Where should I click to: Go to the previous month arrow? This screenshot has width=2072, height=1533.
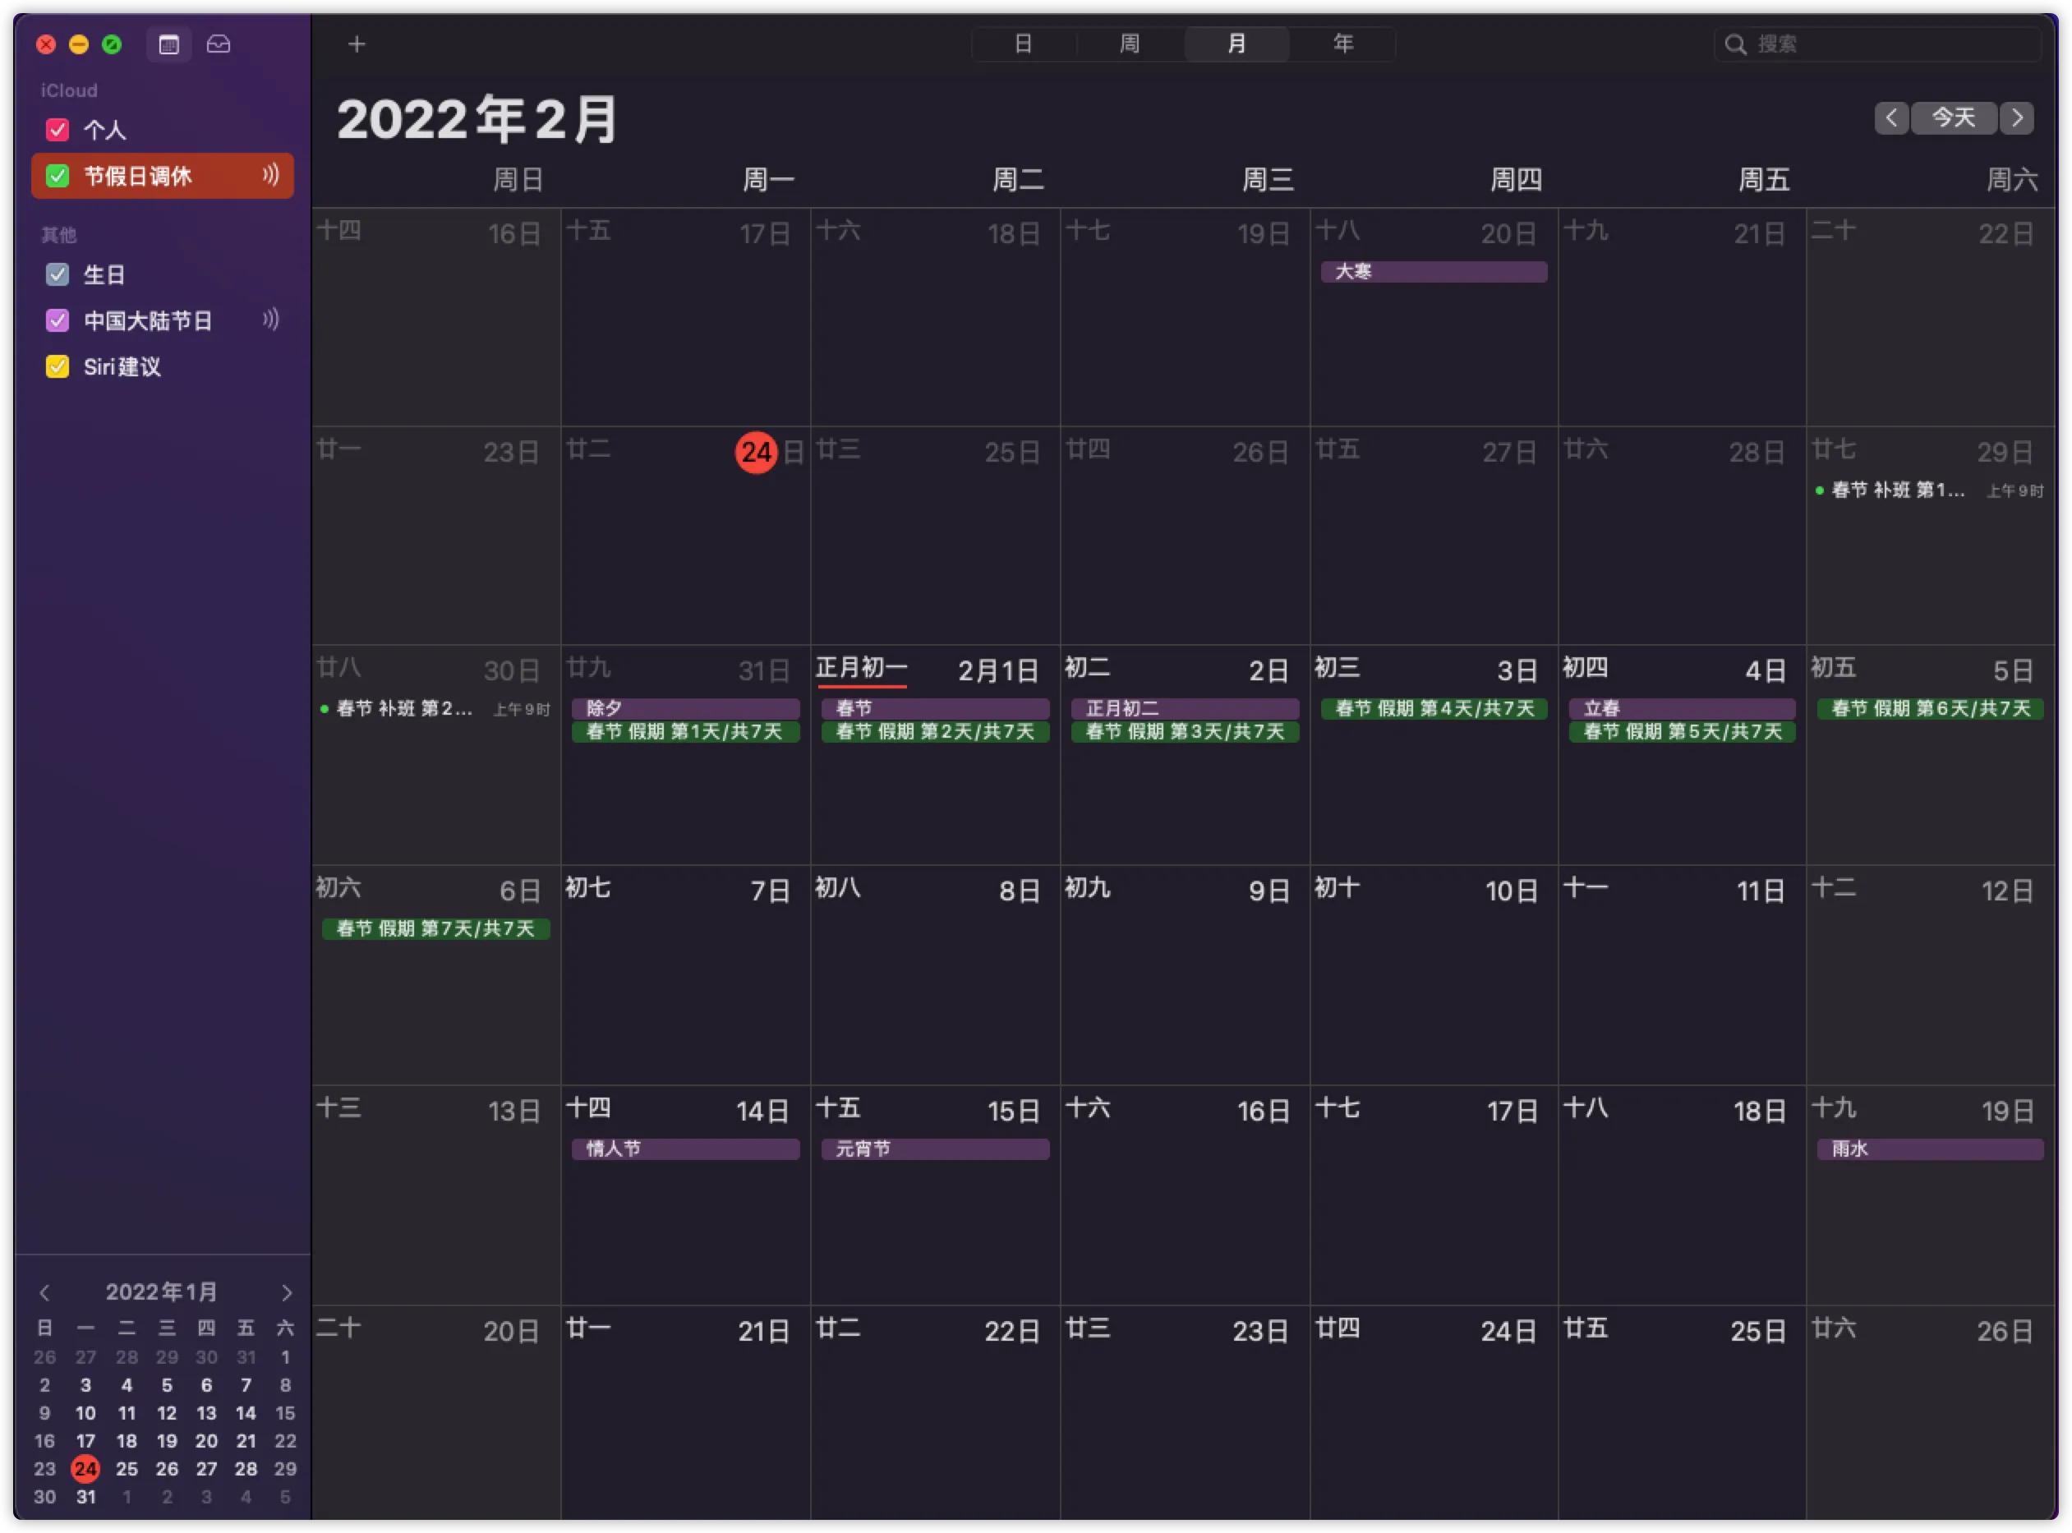coord(1891,117)
